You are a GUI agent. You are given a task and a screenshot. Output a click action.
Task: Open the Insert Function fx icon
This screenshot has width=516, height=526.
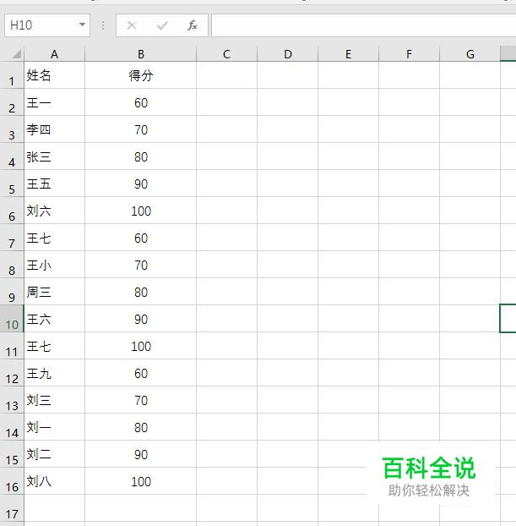pos(193,25)
